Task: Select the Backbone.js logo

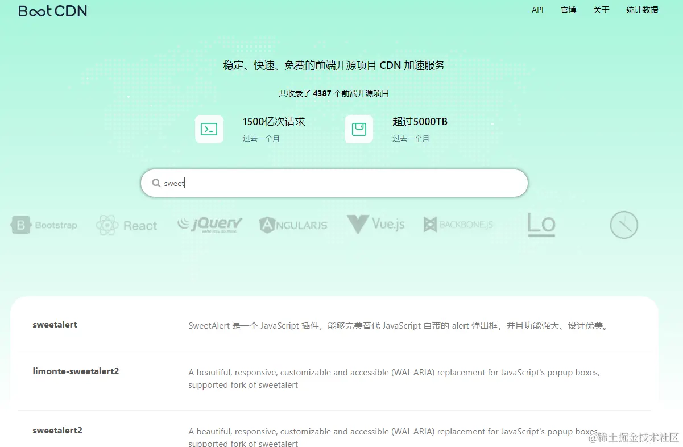Action: (458, 225)
